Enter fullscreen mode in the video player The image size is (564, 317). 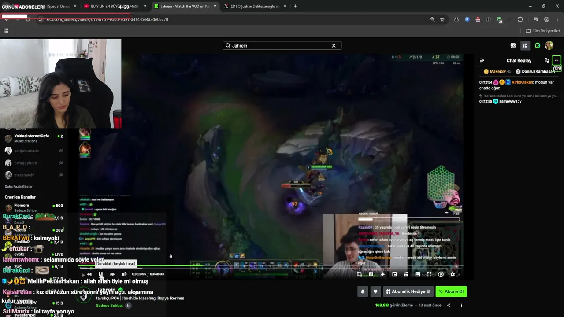[429, 274]
